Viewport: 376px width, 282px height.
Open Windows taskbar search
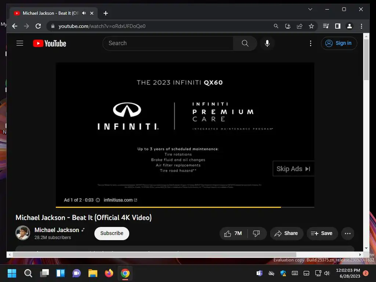pos(28,273)
